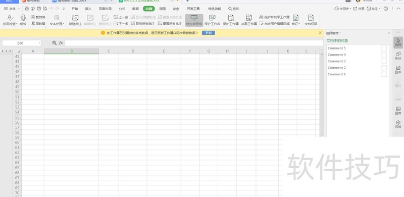
Task: Toggle visibility checkbox for Comment 5
Action: [384, 48]
